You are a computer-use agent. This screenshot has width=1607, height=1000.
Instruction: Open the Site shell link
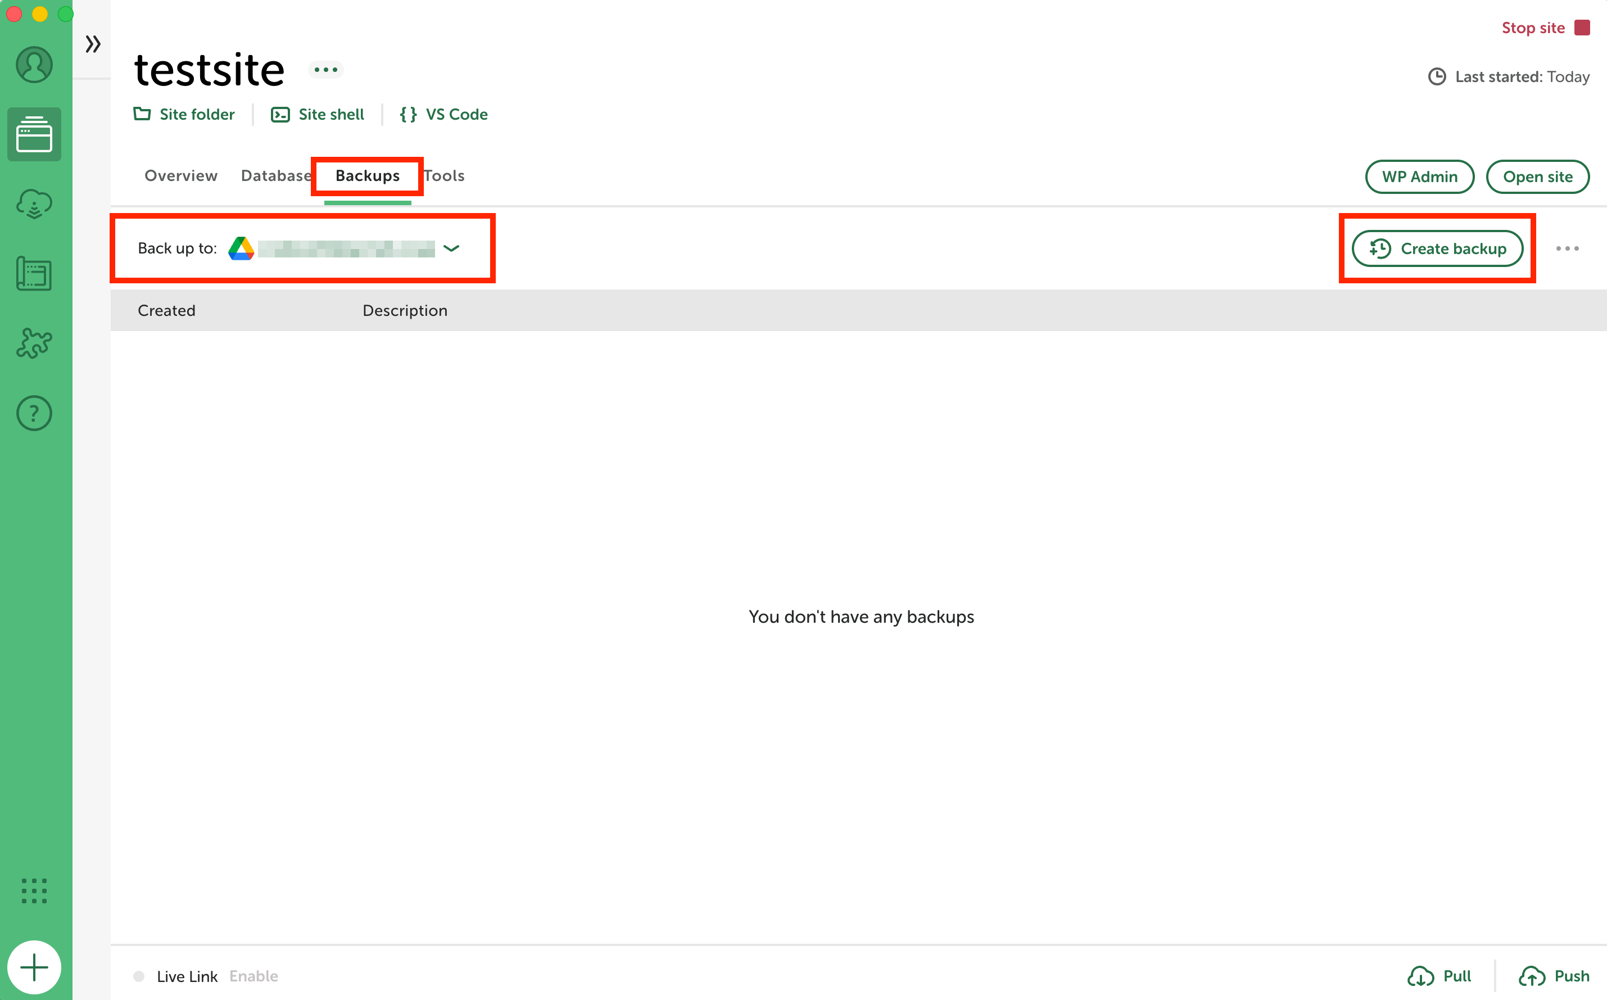(318, 115)
